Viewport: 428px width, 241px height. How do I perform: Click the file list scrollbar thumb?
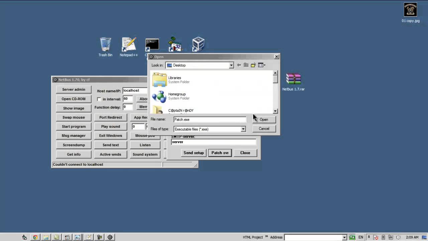275,79
